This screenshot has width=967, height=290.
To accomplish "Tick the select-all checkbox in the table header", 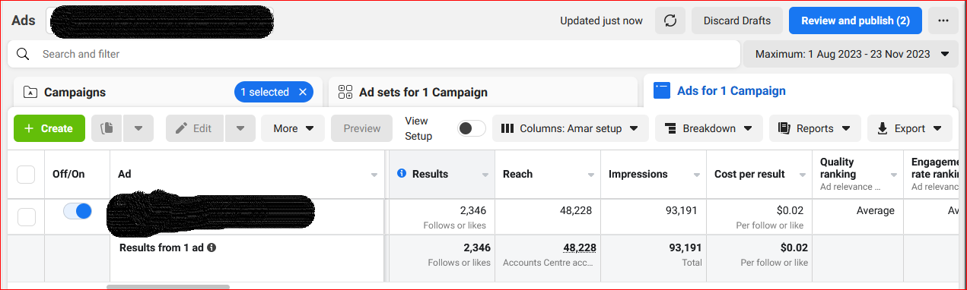I will (26, 175).
